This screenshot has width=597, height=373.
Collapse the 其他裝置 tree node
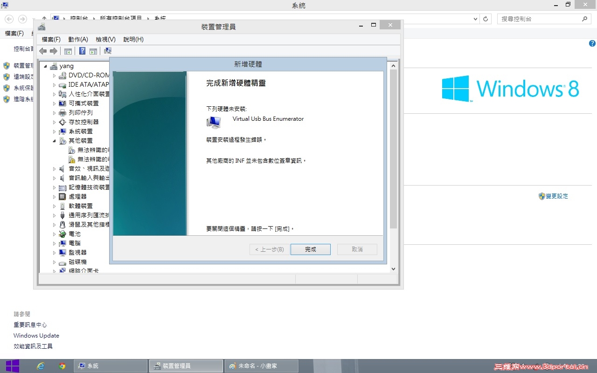click(x=54, y=141)
